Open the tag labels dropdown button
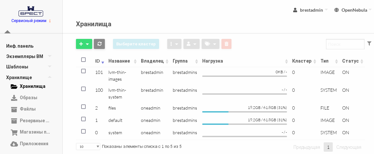The width and height of the screenshot is (374, 154). click(x=210, y=44)
